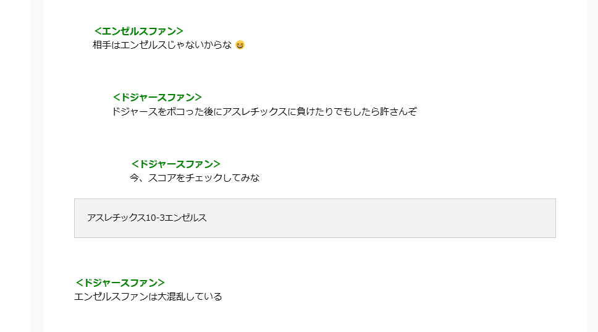Click the gray score quote box
The image size is (598, 332).
(315, 218)
